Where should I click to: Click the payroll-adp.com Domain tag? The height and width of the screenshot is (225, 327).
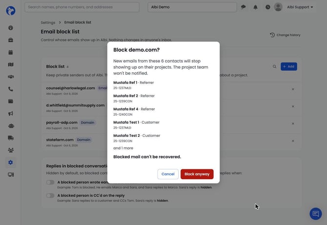coord(87,123)
